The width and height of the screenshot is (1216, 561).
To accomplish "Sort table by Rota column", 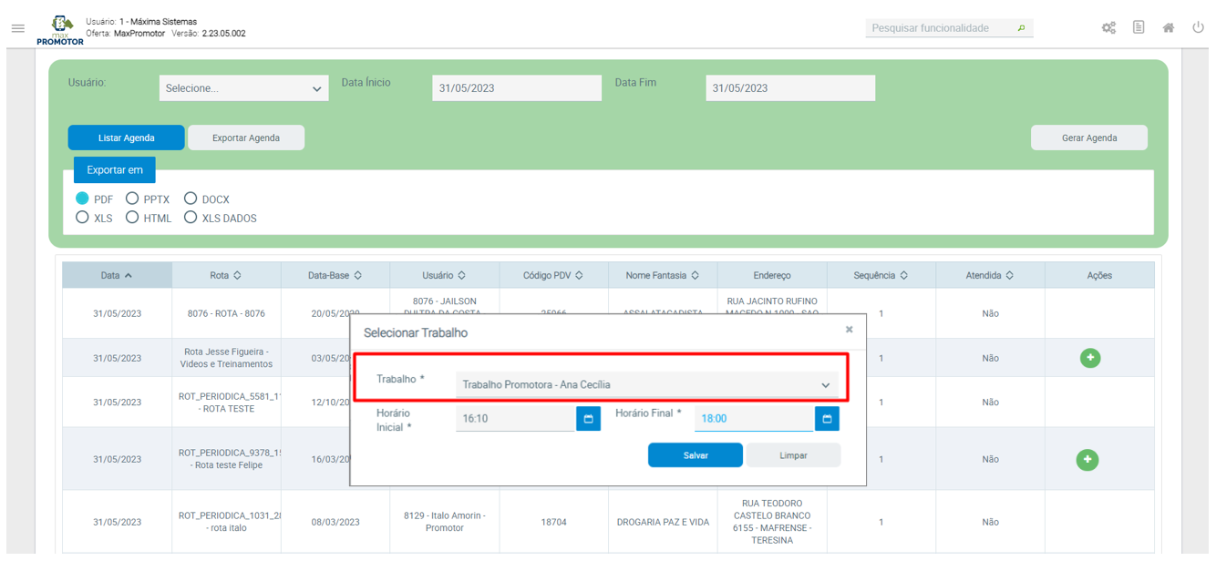I will [225, 275].
